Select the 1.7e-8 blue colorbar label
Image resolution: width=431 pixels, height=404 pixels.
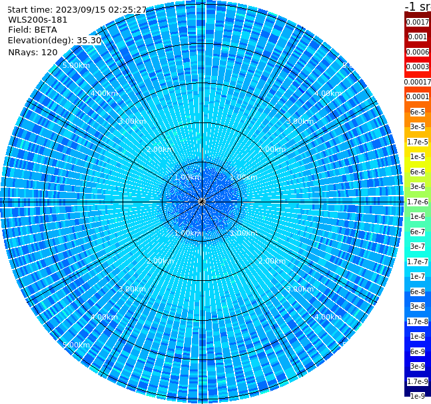tap(418, 321)
